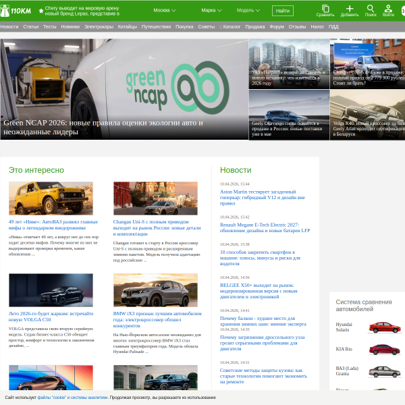
Task: Click the Добавить plus icon
Action: [350, 9]
